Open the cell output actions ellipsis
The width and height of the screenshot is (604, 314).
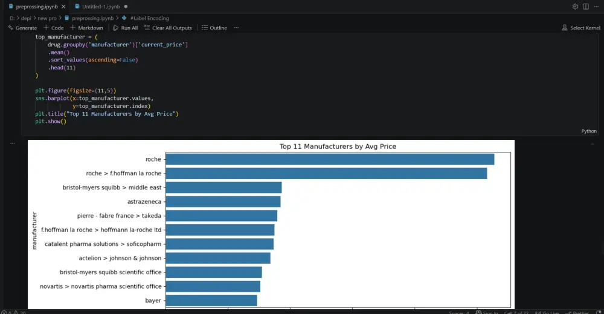click(x=13, y=143)
